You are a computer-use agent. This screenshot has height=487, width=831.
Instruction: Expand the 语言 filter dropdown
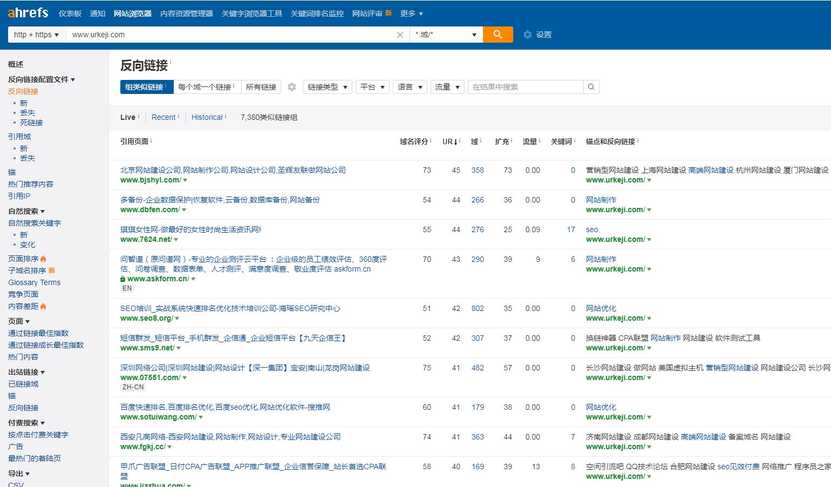[410, 87]
